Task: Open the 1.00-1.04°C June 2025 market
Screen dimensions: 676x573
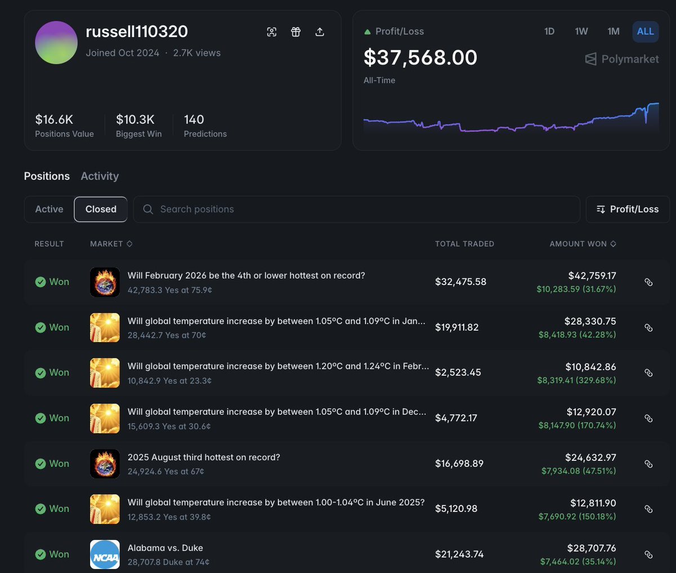Action: point(276,503)
